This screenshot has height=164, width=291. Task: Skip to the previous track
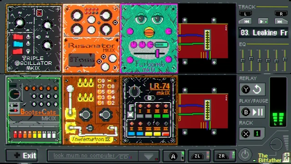[246, 21]
